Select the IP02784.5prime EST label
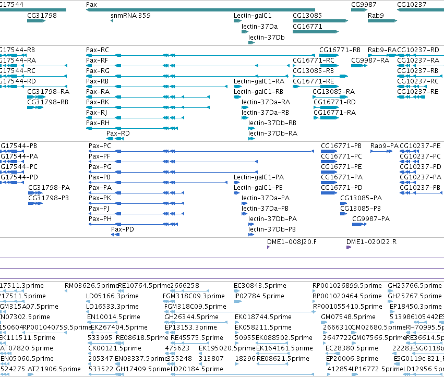Screen dimensions: 444x377 pyautogui.click(x=259, y=296)
